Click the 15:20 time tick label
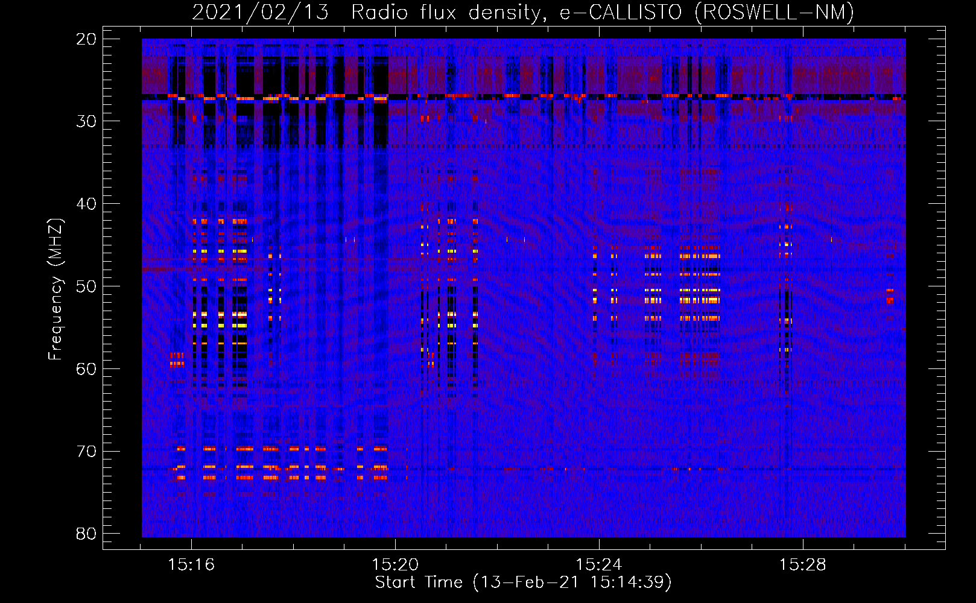 (x=395, y=565)
